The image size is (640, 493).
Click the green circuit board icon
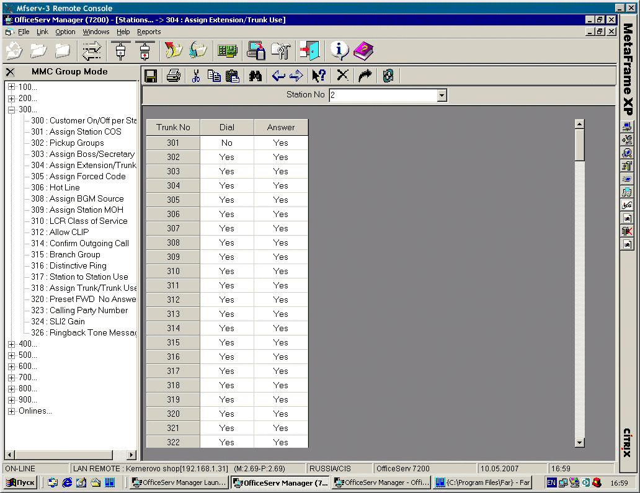(x=228, y=51)
